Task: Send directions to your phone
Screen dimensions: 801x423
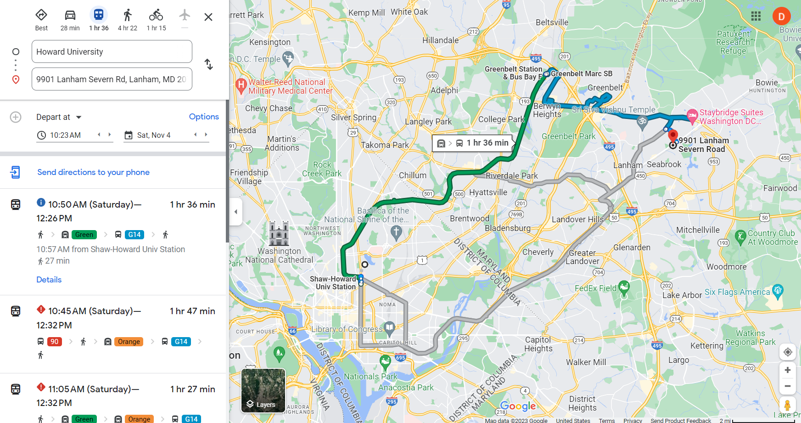Action: [93, 172]
